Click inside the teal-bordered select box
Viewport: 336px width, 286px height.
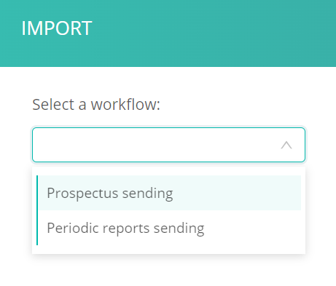pos(168,145)
